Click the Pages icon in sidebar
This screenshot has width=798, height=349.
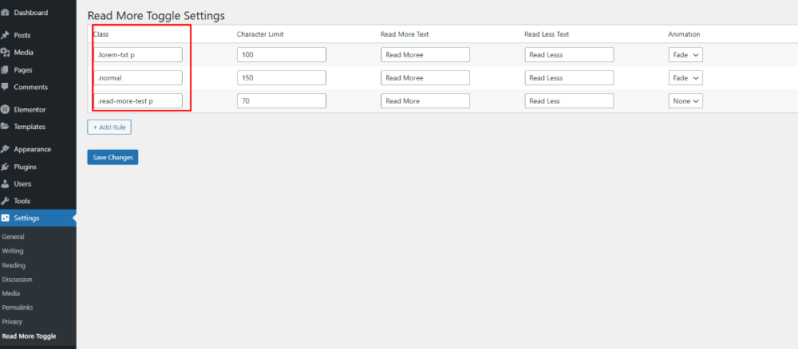tap(6, 70)
